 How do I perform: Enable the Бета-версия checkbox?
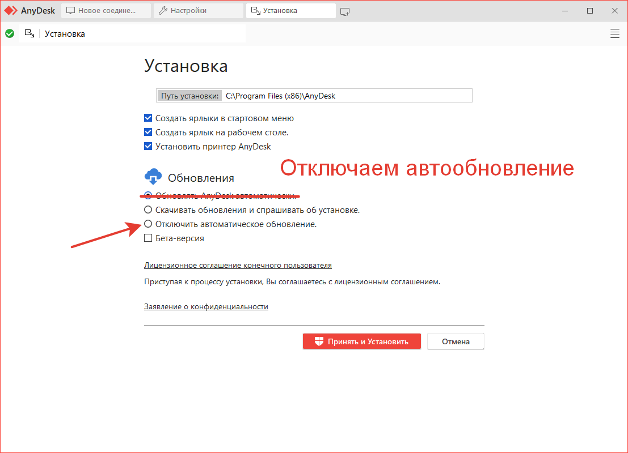point(148,238)
